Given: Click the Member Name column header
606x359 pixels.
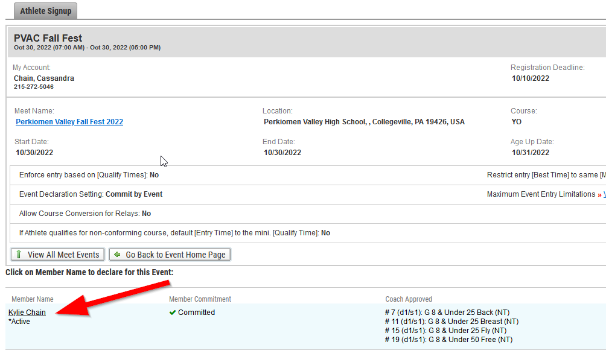Looking at the screenshot, I should [x=33, y=299].
